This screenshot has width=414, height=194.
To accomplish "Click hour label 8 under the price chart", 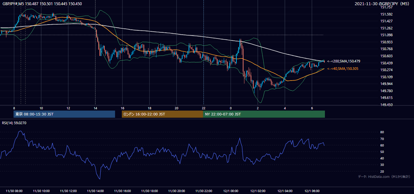I will click(14, 108).
